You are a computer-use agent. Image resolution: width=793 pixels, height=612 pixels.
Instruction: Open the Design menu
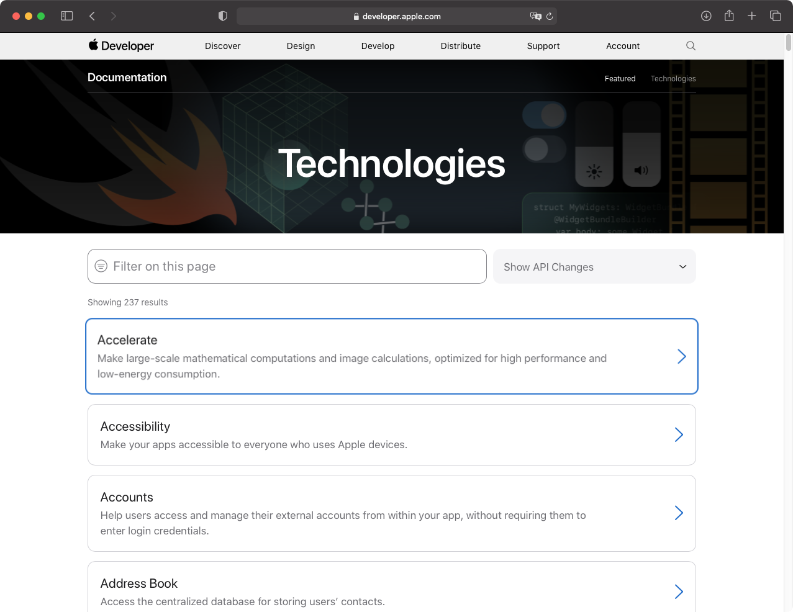(301, 46)
